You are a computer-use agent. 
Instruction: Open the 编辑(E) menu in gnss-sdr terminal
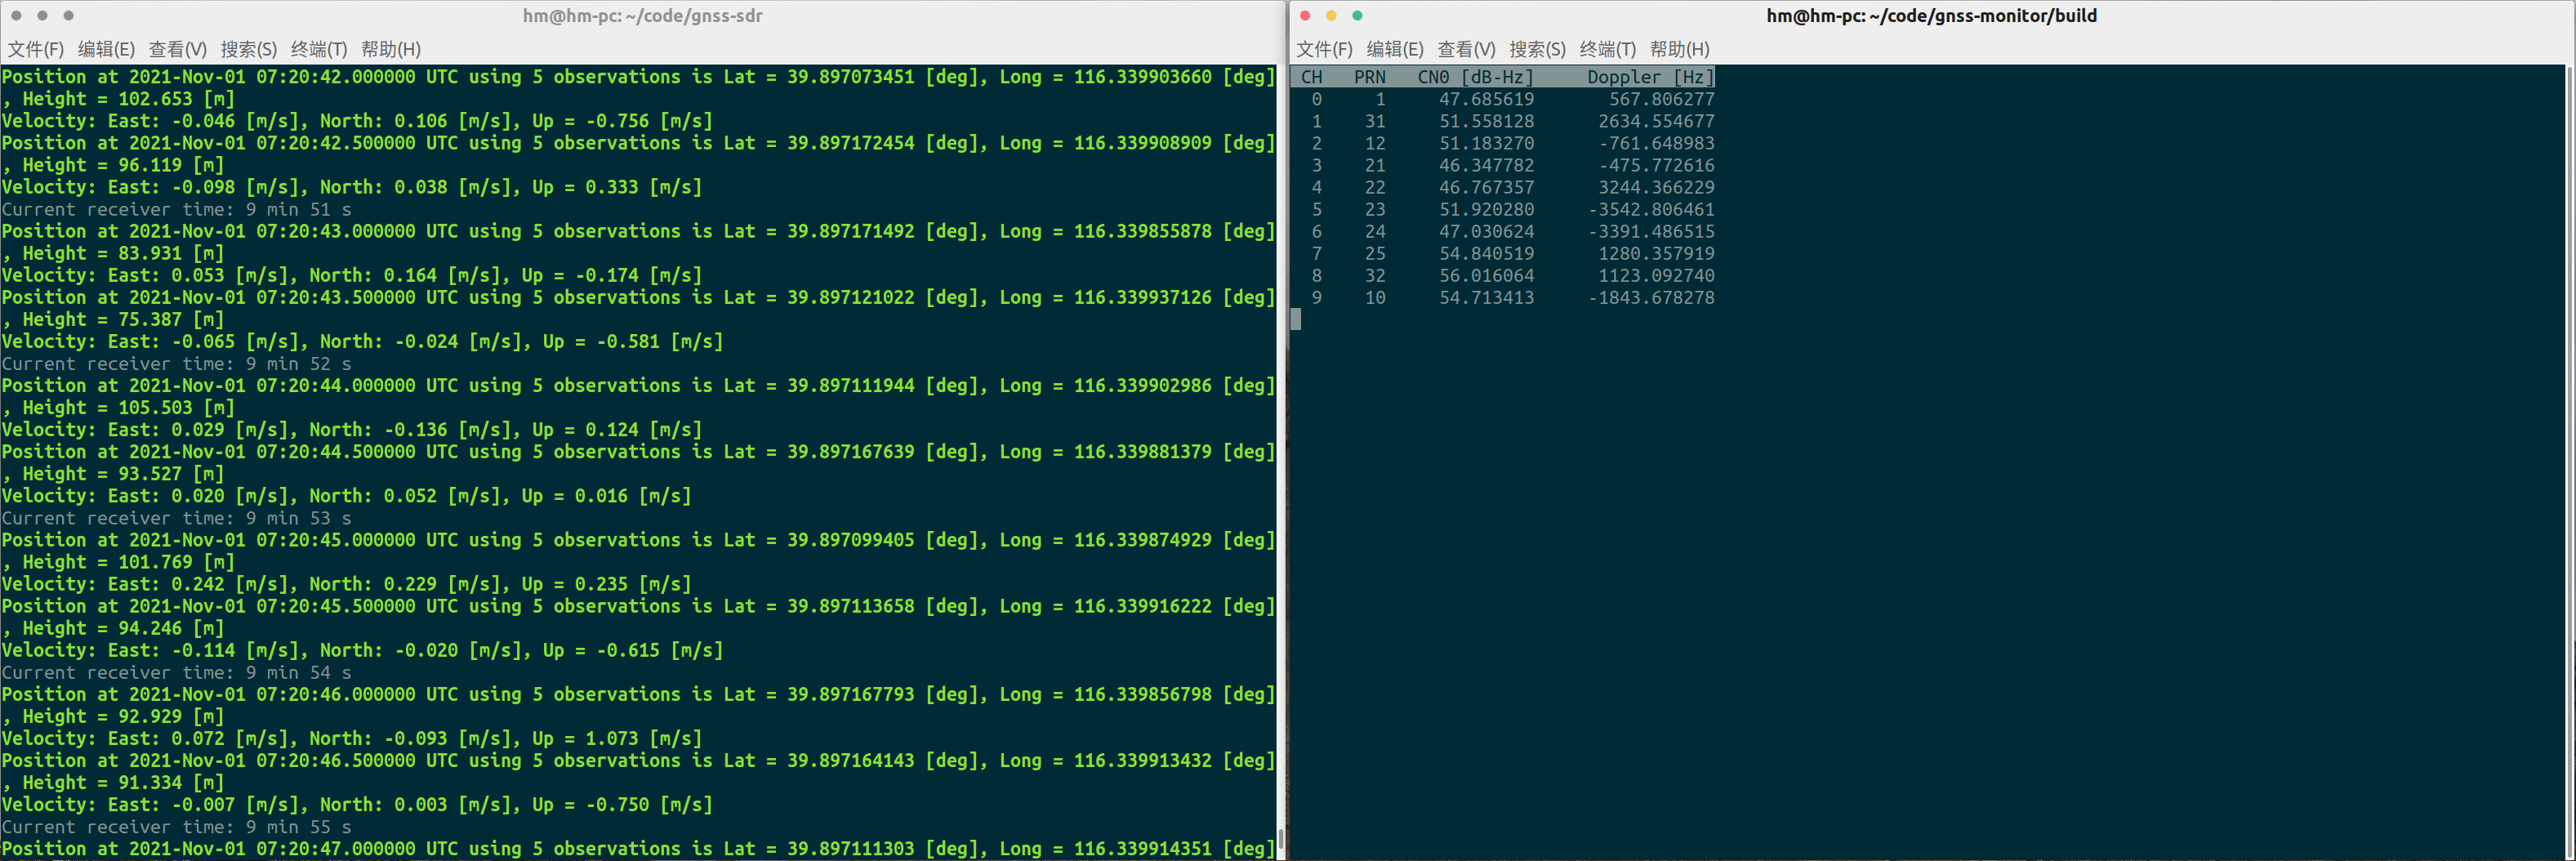pyautogui.click(x=106, y=48)
